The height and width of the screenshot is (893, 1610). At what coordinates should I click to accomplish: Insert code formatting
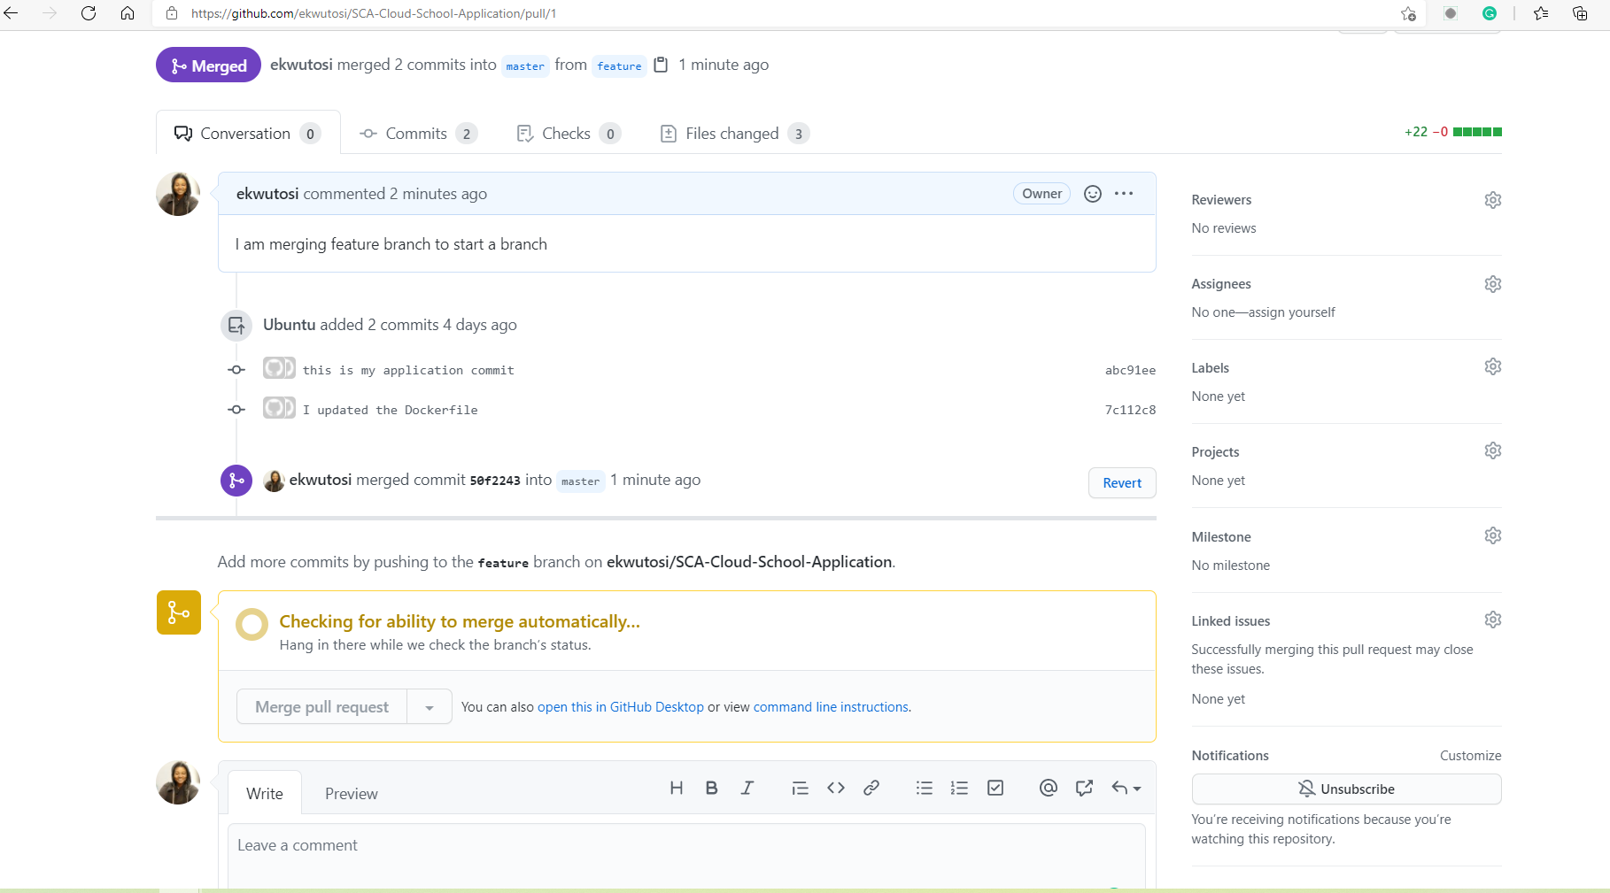[836, 788]
